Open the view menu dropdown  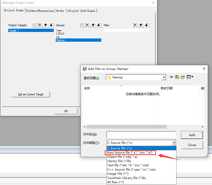pyautogui.click(x=190, y=77)
